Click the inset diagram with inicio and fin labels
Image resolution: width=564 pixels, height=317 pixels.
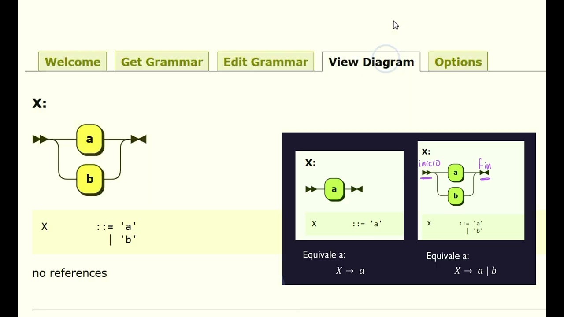[x=471, y=190]
